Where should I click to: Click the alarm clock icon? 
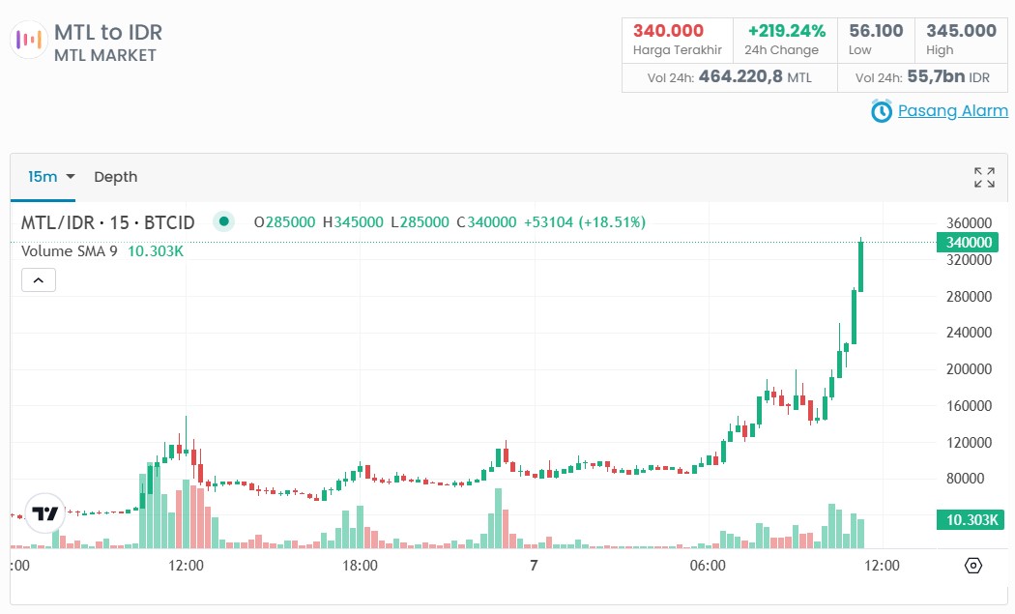[x=881, y=111]
